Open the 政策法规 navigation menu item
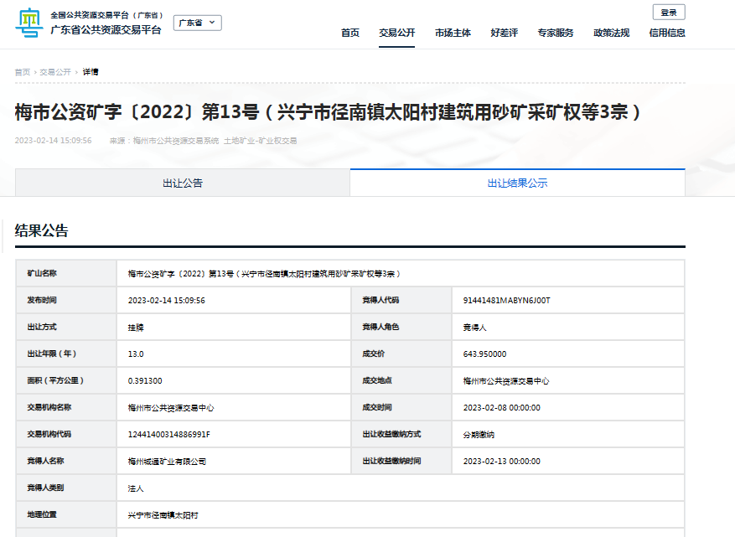Image resolution: width=735 pixels, height=537 pixels. [x=611, y=33]
